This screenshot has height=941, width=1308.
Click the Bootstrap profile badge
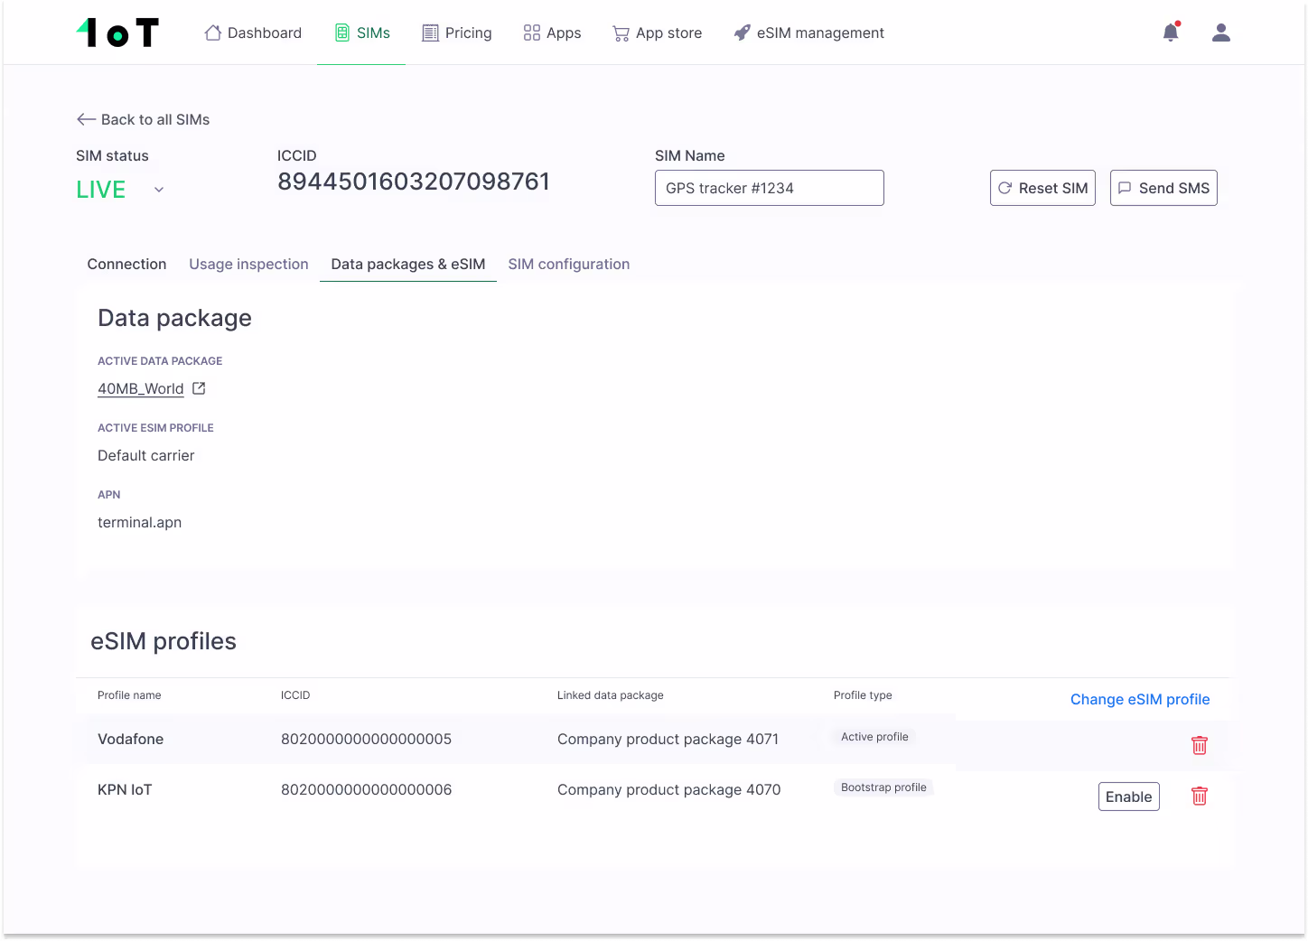point(883,787)
